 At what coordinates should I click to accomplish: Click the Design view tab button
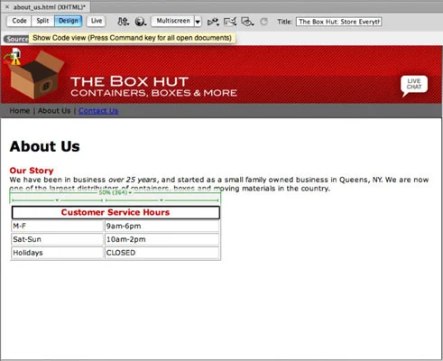point(69,21)
